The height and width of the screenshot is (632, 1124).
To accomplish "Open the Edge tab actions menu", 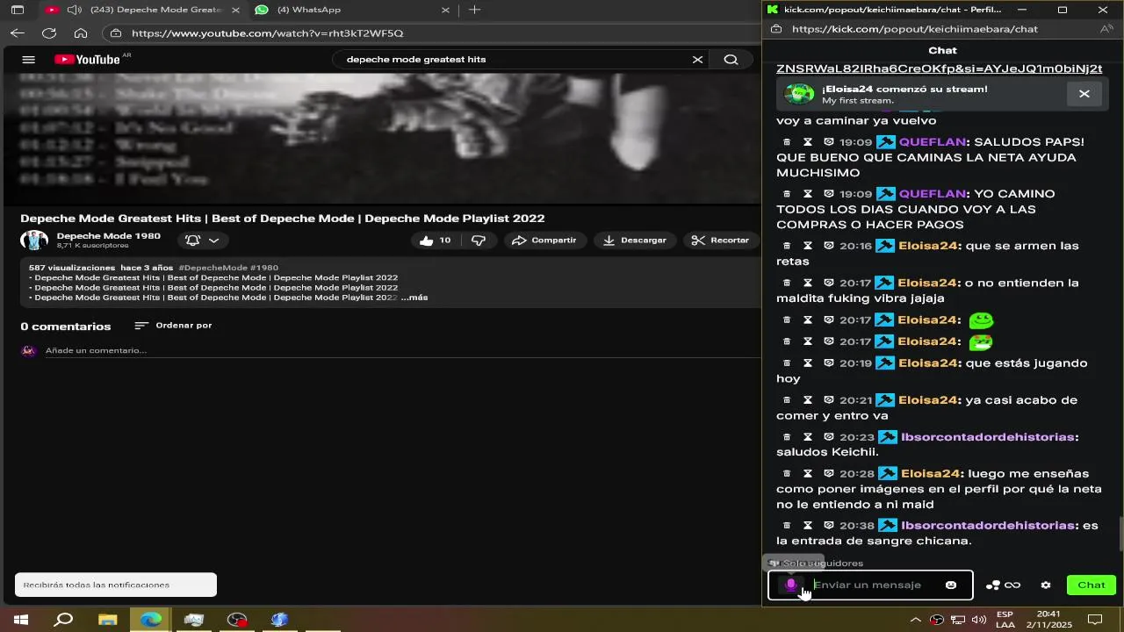I will (18, 10).
